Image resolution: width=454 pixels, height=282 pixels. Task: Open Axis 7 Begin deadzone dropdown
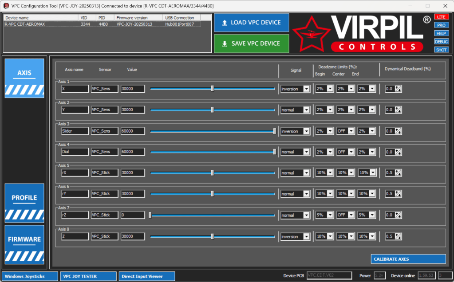click(329, 215)
